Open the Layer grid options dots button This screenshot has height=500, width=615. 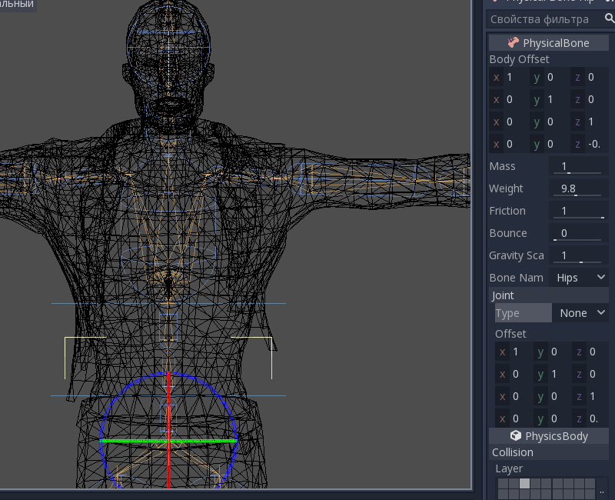(602, 492)
